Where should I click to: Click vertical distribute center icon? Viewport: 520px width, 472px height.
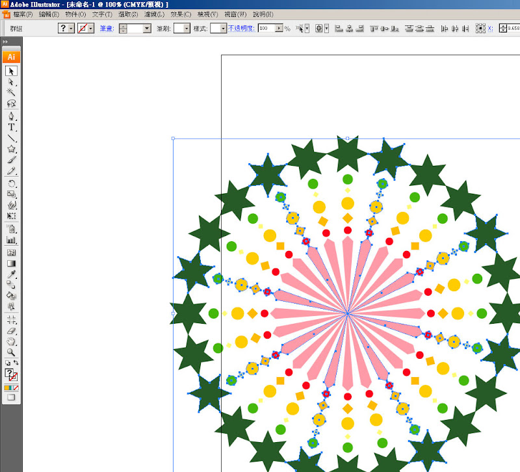[x=419, y=29]
